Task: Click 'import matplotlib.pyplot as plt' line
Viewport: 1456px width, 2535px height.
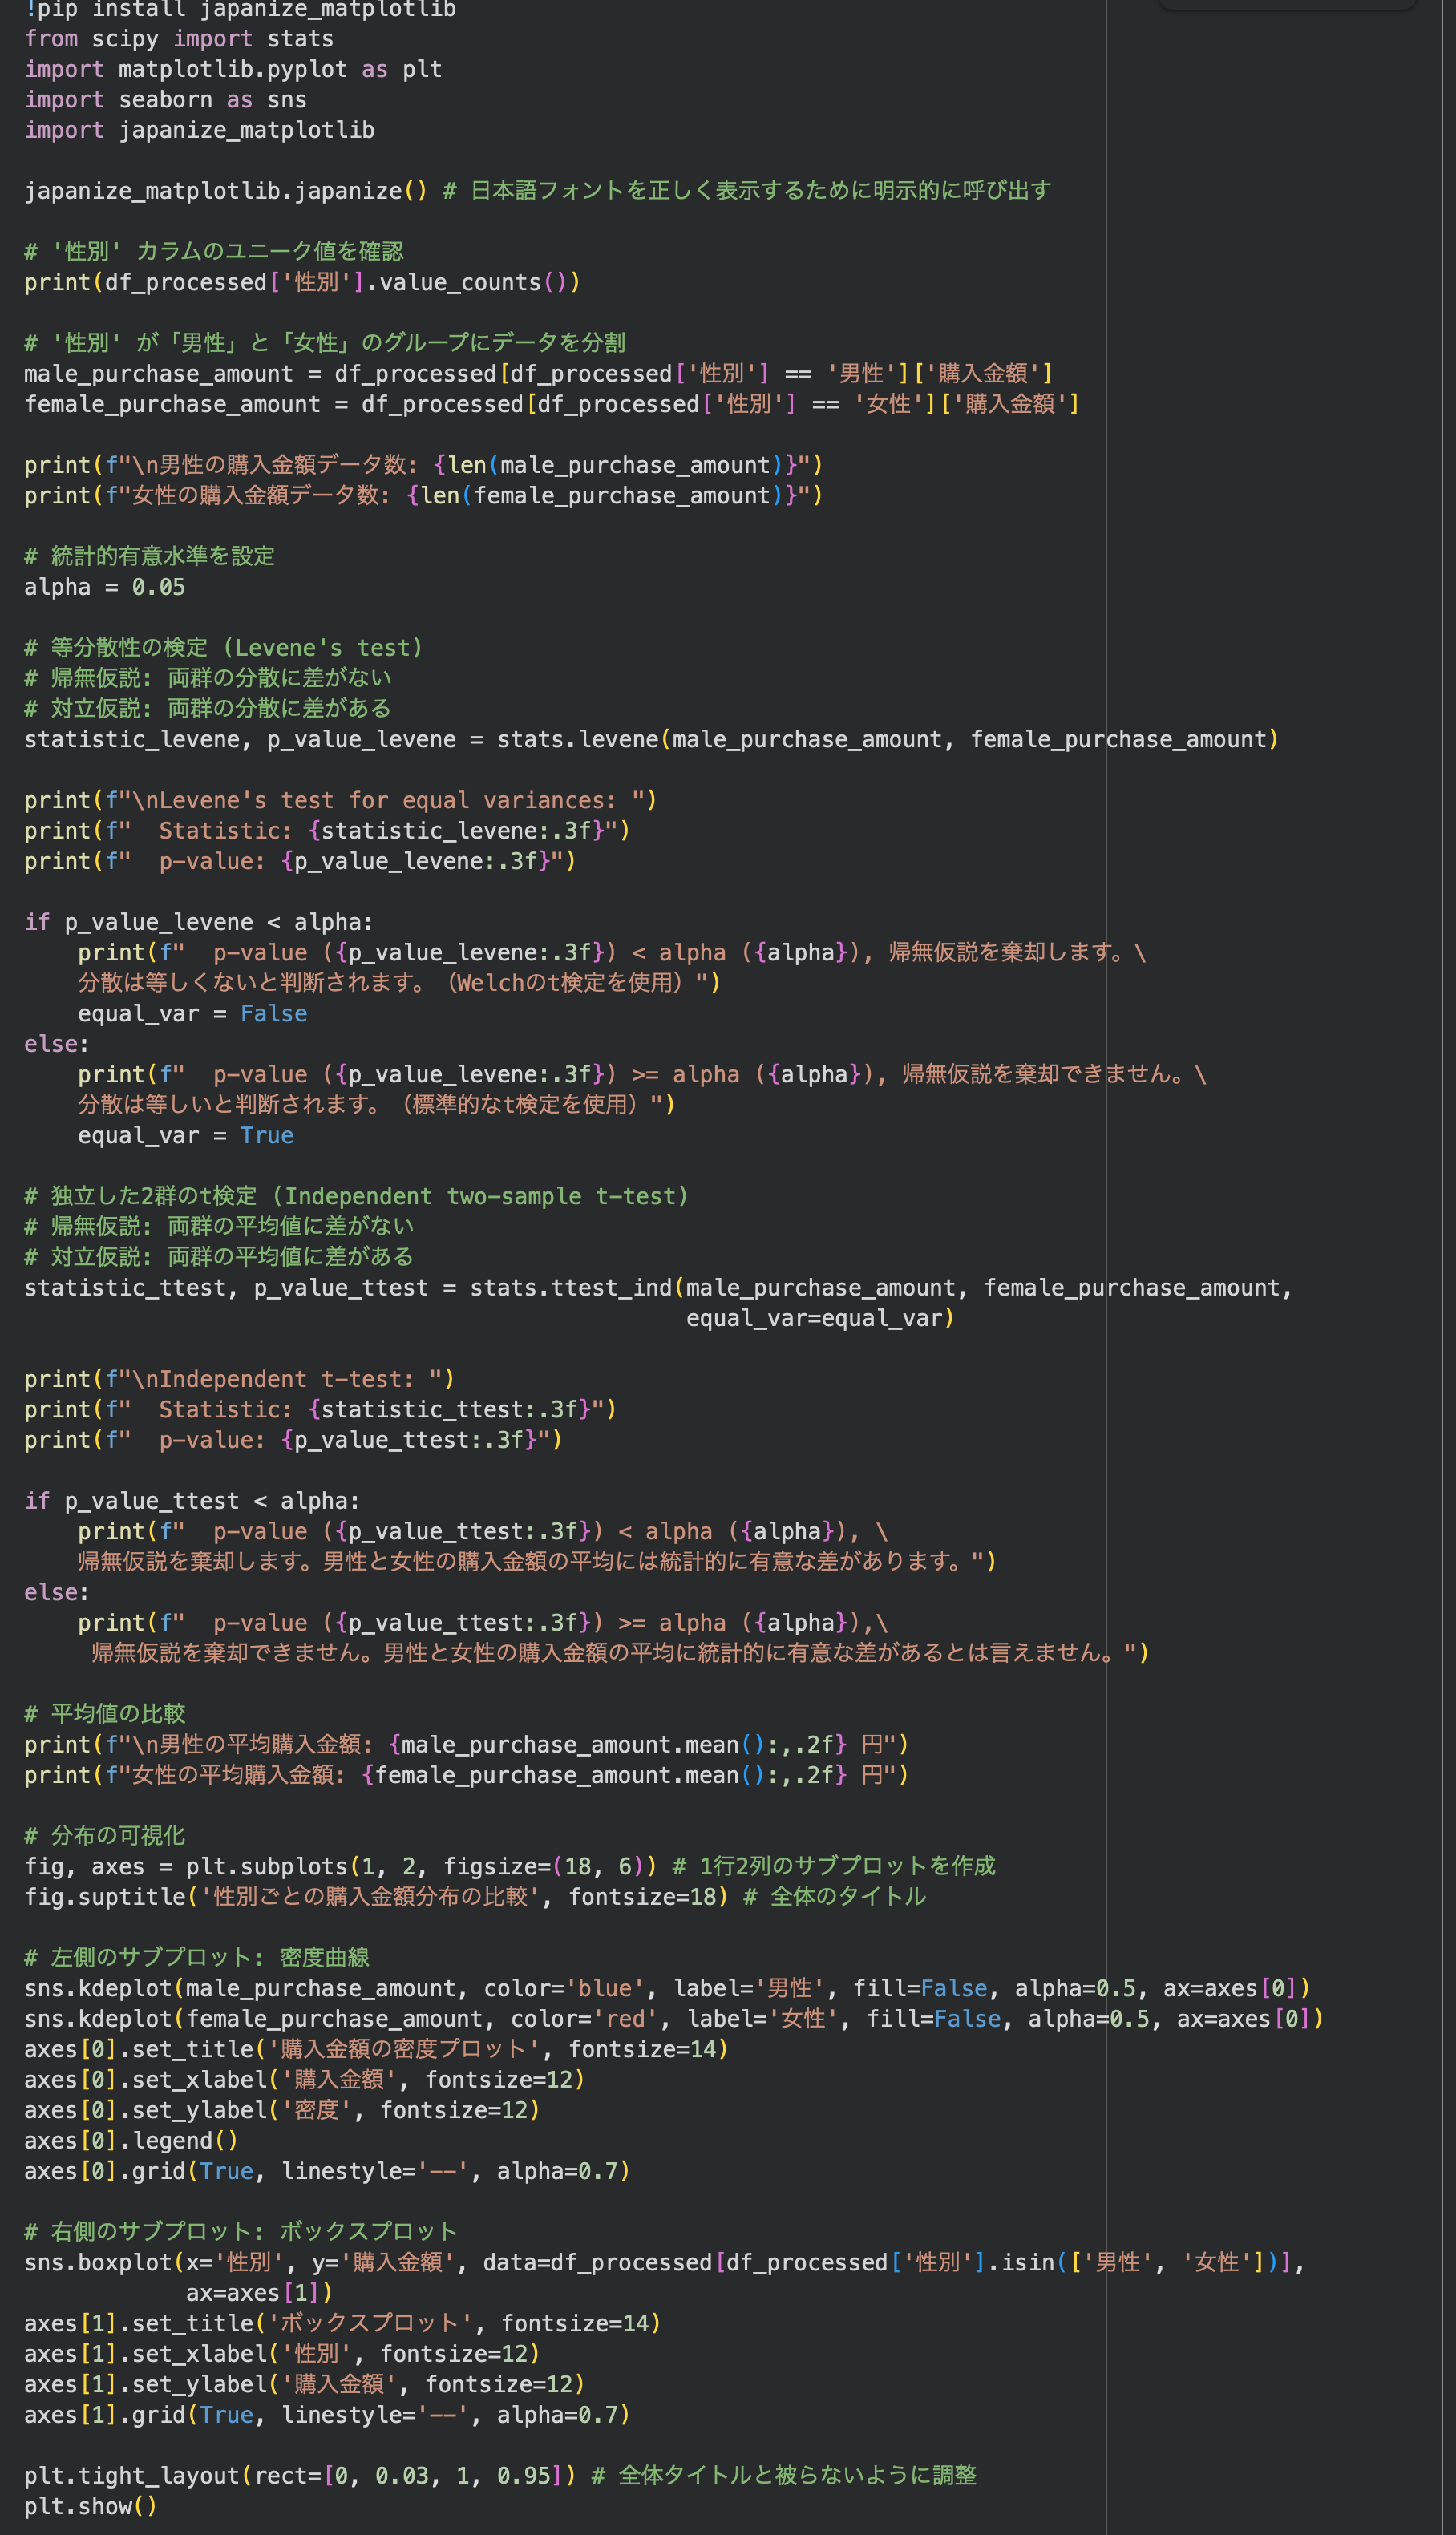Action: point(233,69)
